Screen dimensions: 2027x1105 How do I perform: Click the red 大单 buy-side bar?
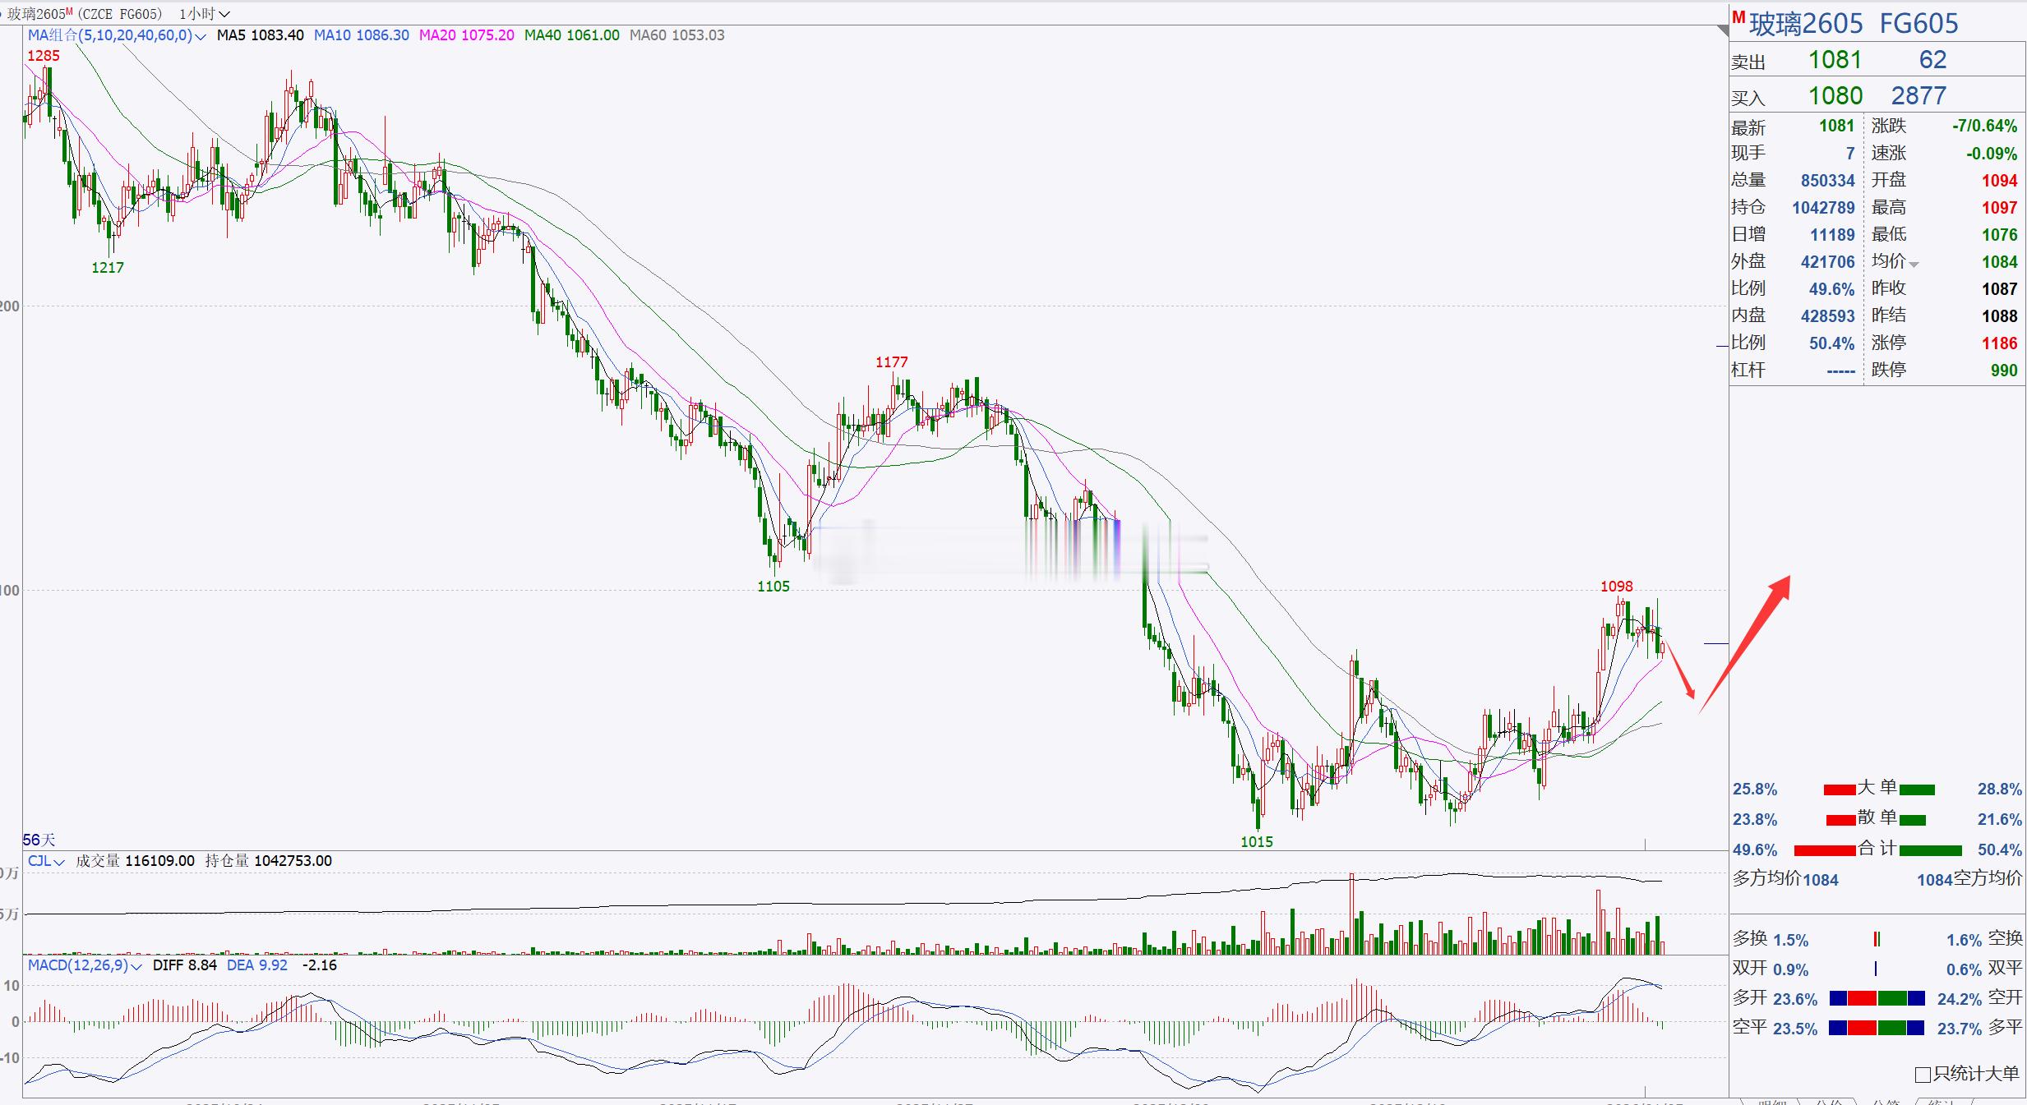point(1839,790)
